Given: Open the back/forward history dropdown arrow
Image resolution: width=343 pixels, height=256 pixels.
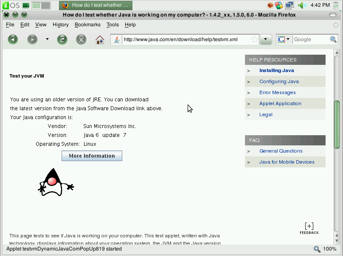Looking at the screenshot, I should point(47,39).
